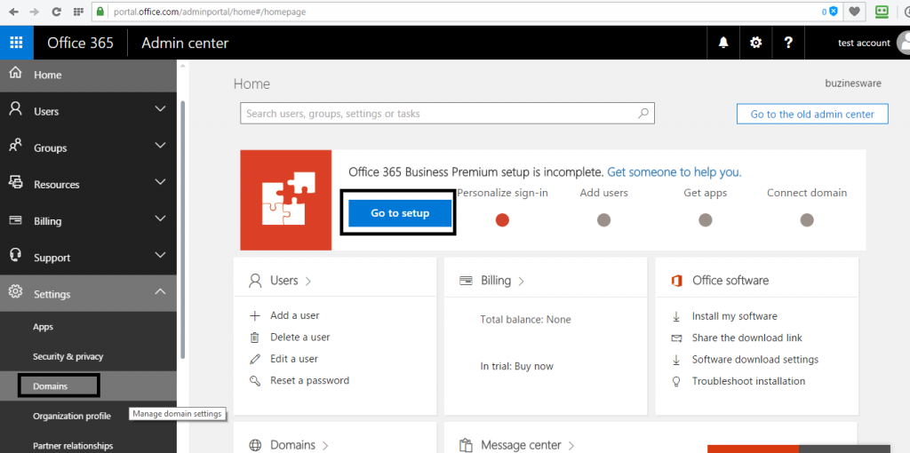The image size is (910, 453).
Task: Click the Home house icon in sidebar
Action: click(x=16, y=74)
